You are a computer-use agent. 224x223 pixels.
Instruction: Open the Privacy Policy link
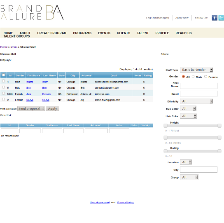pyautogui.click(x=125, y=202)
